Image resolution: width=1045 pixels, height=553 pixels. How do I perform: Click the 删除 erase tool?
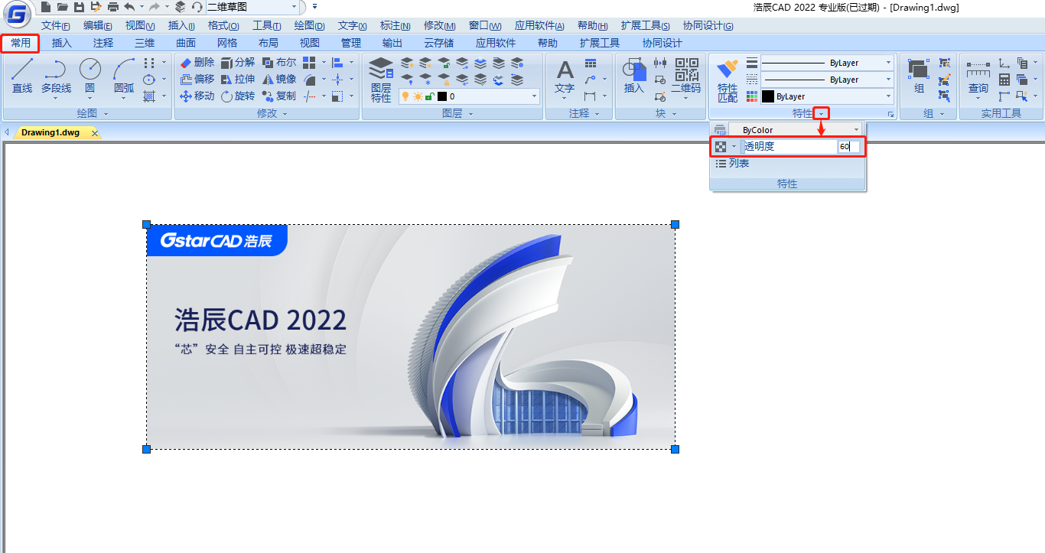point(197,63)
